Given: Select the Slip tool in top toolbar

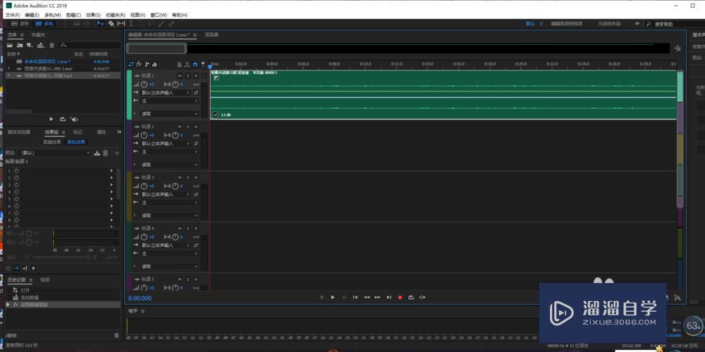Looking at the screenshot, I should coord(121,23).
